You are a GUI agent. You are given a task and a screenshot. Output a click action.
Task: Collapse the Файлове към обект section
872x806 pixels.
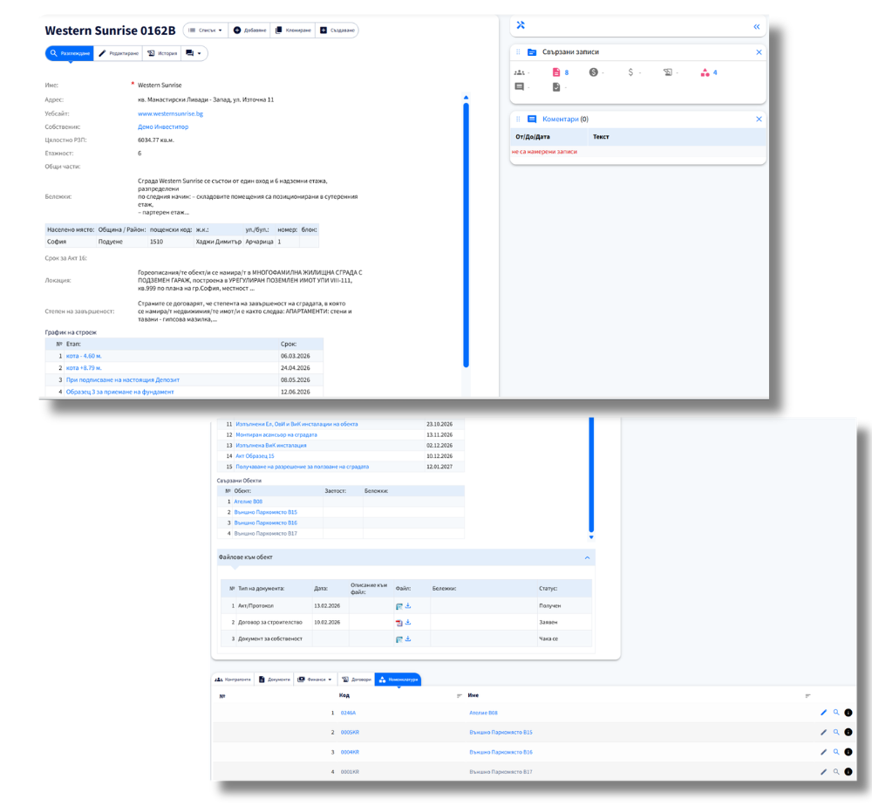click(x=587, y=557)
